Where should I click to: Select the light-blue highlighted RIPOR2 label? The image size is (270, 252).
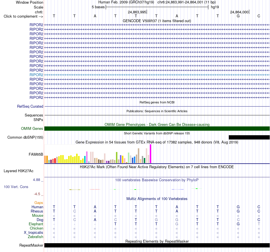click(x=36, y=75)
